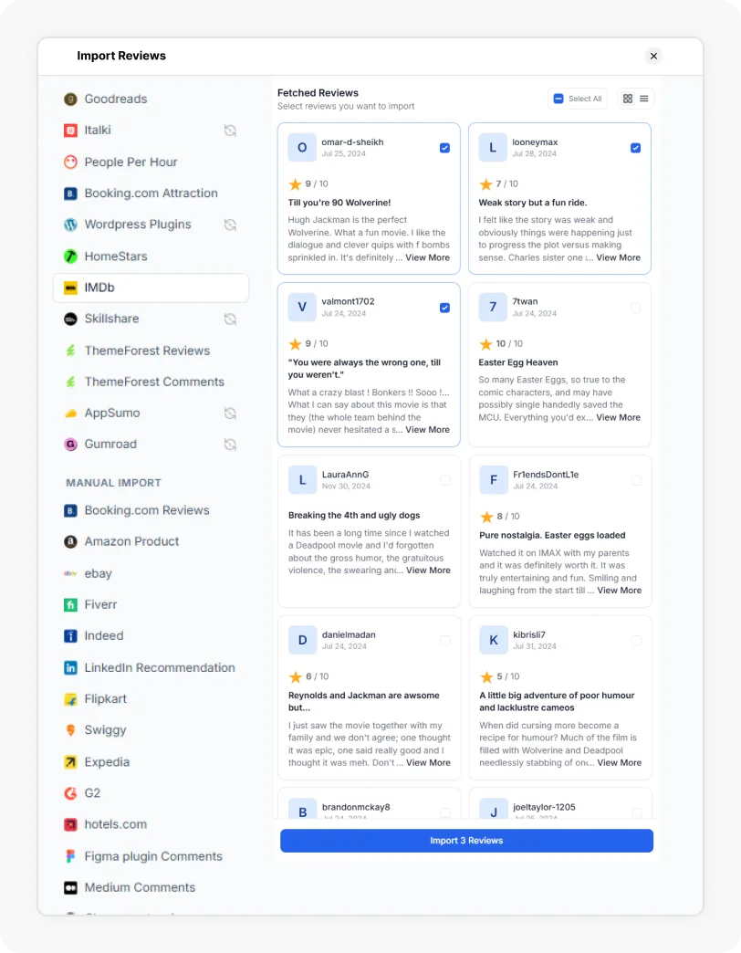Click the Import 3 Reviews button
Screen dimensions: 741x953
pos(466,841)
